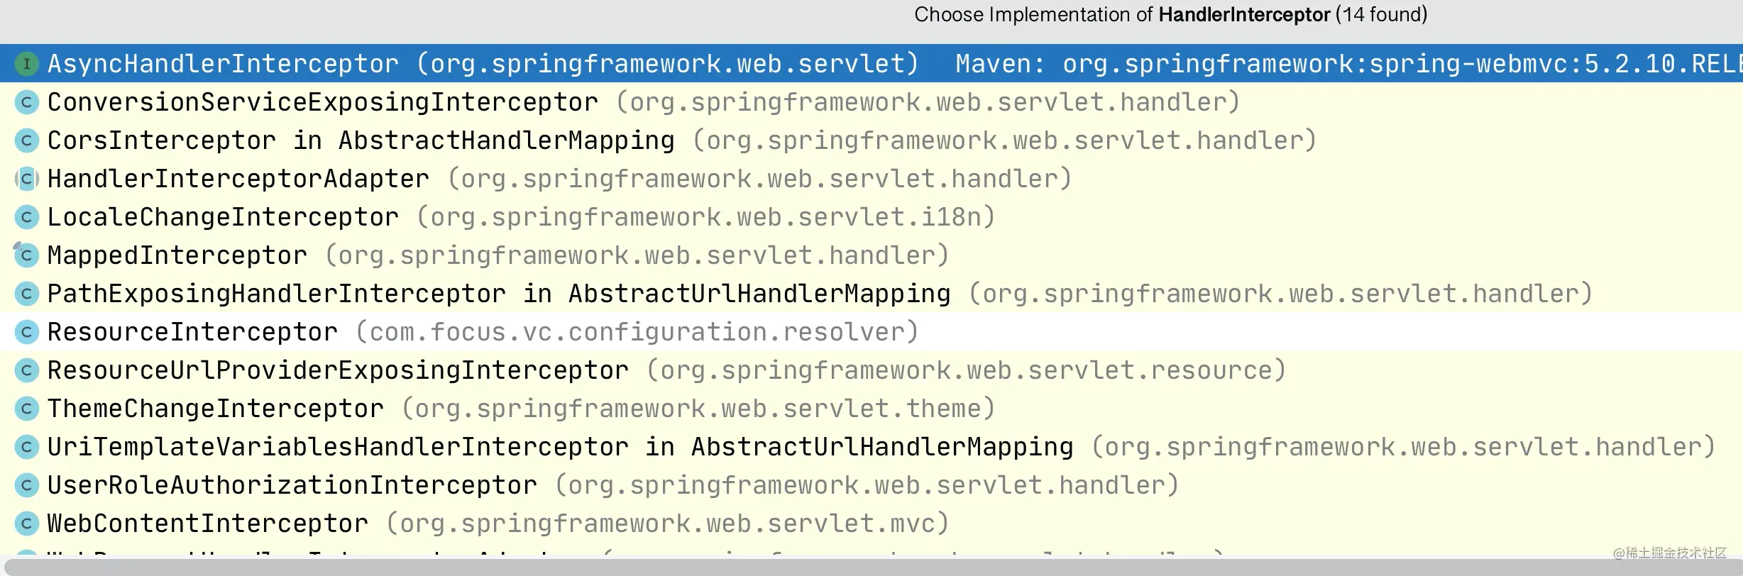
Task: Click the final class icon beside MappedInterceptor
Action: [x=26, y=255]
